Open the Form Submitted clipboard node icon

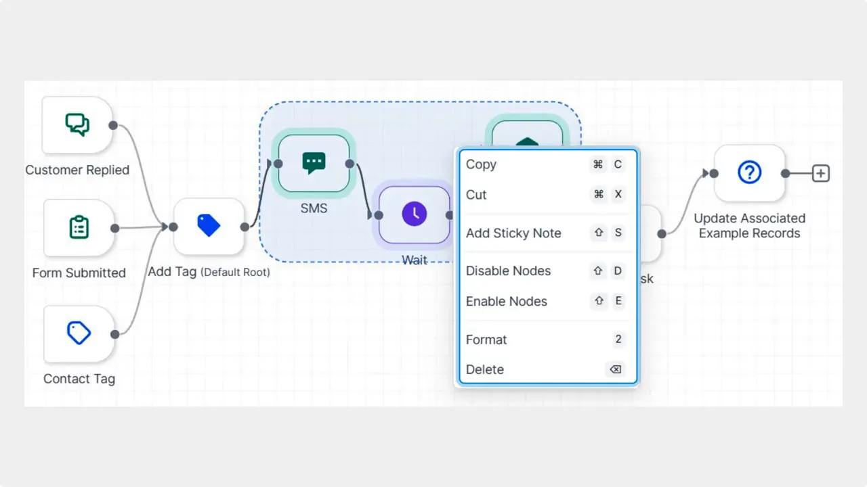[78, 228]
